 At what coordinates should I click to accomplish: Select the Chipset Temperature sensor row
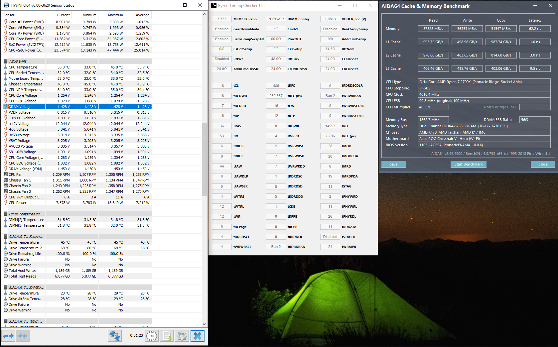pos(77,84)
